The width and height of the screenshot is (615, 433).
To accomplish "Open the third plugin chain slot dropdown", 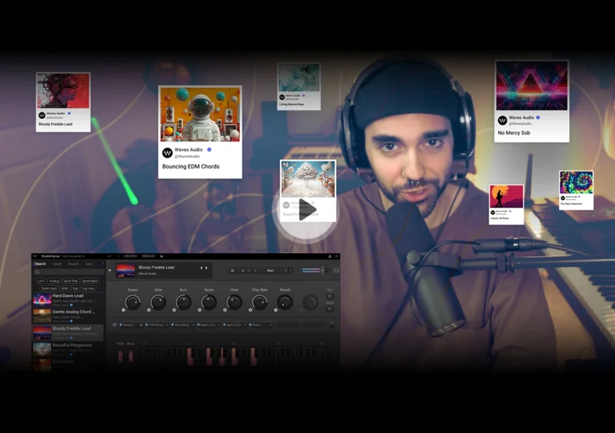I will [183, 325].
